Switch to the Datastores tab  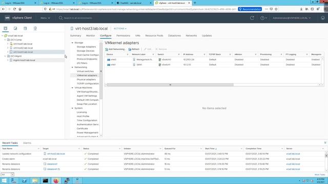174,36
